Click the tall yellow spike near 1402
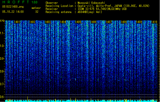 pos(27,99)
